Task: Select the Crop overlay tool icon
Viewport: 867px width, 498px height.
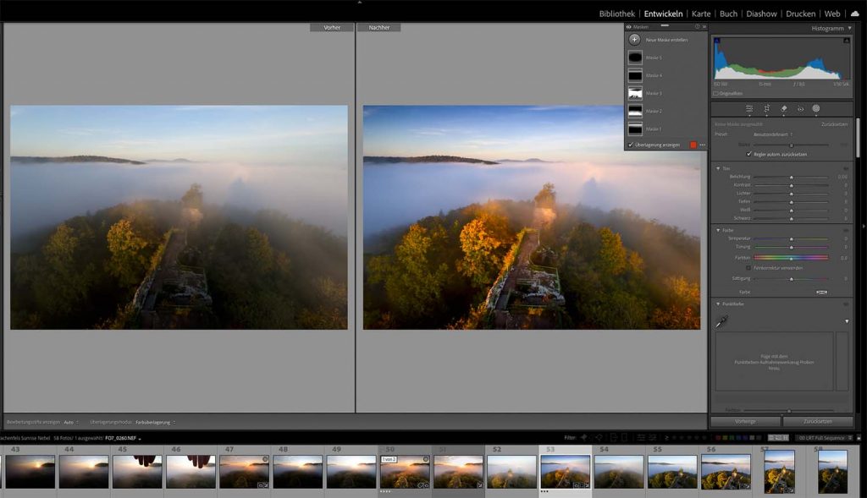Action: (x=766, y=109)
